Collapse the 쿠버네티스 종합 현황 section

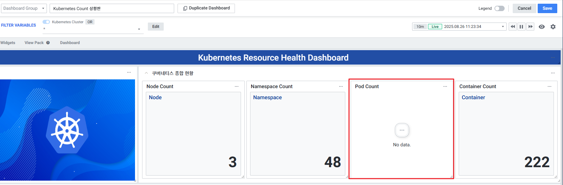[146, 73]
